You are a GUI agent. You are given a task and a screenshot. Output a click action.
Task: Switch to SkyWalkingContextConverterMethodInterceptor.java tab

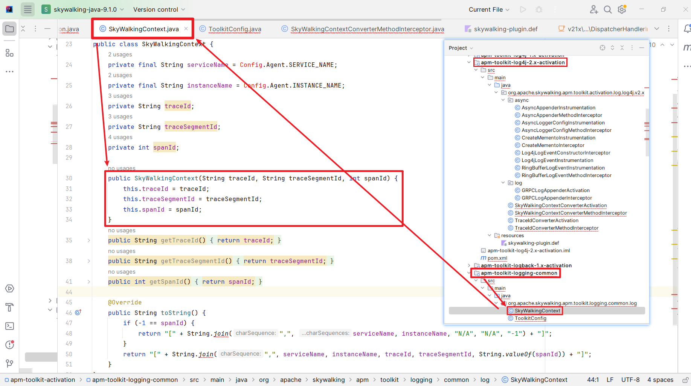(x=363, y=29)
